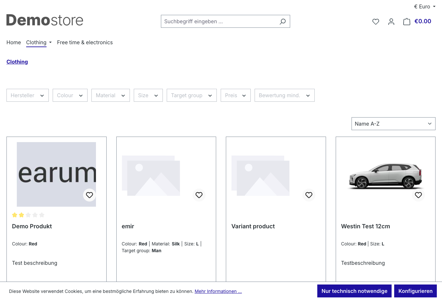Add emir product to wishlist
The image size is (442, 300).
(199, 195)
